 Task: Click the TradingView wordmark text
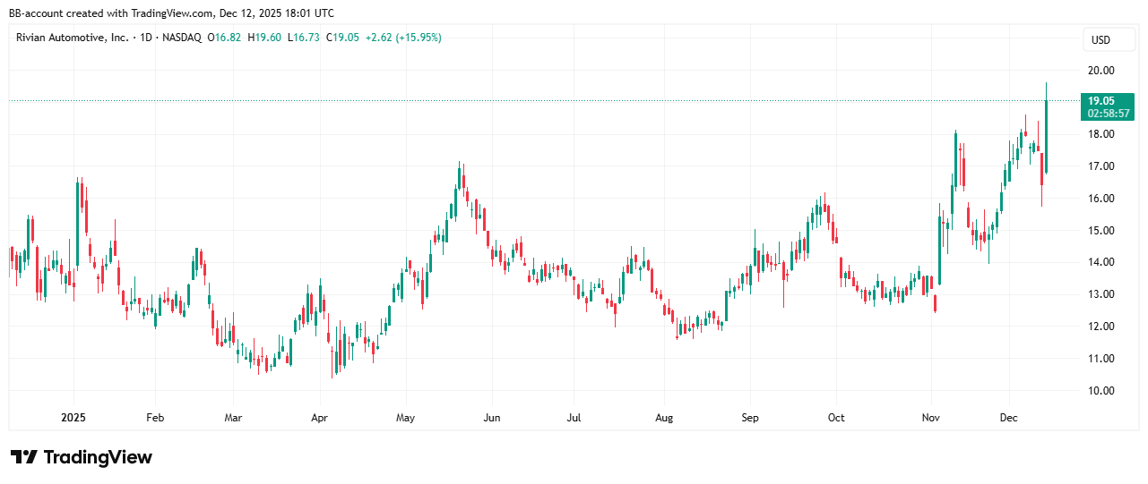click(x=98, y=457)
